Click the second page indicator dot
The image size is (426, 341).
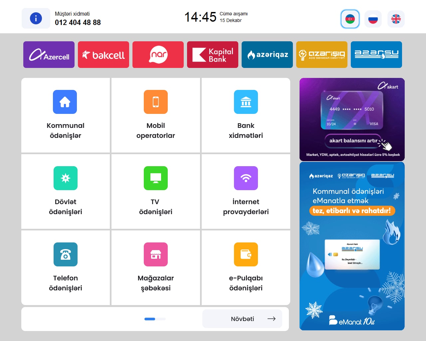coord(161,319)
